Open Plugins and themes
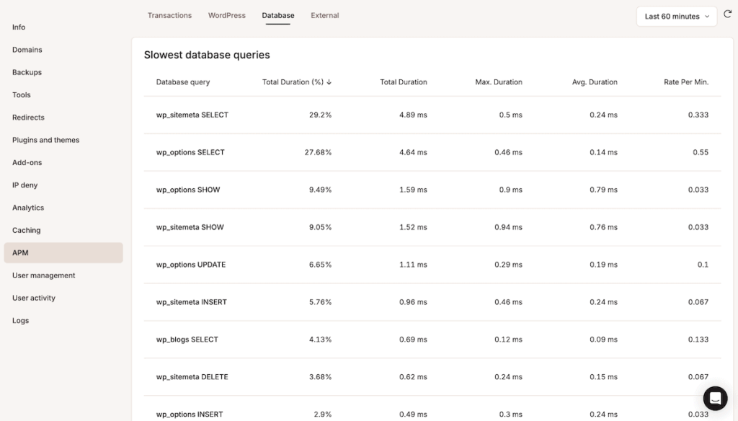Image resolution: width=738 pixels, height=421 pixels. [44, 139]
